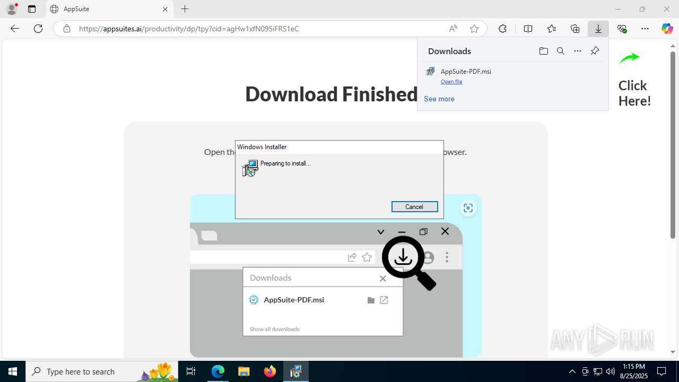Open the Copilot sidebar icon
679x382 pixels.
(x=667, y=29)
